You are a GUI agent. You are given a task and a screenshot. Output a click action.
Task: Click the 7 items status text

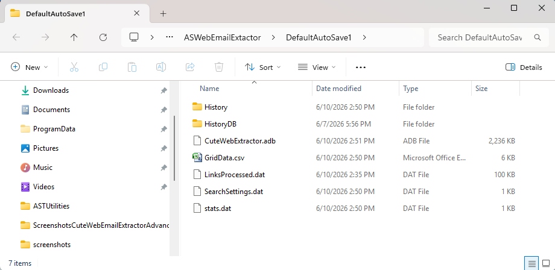tap(20, 263)
